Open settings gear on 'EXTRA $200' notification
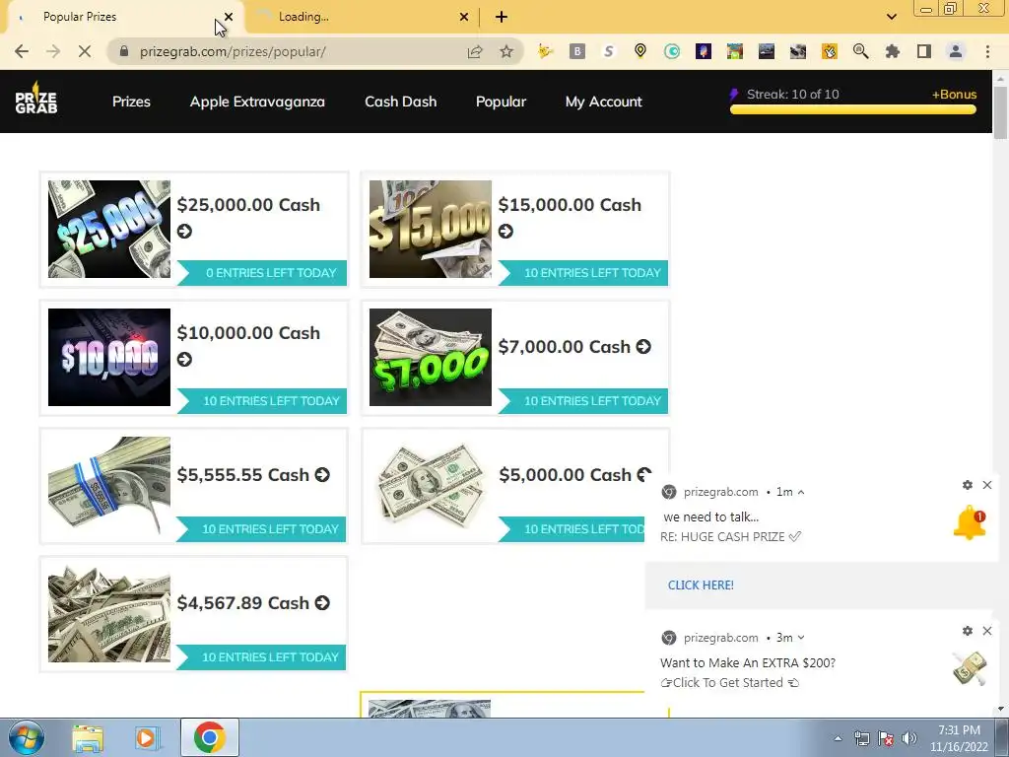Screen dimensions: 1009x757 click(968, 631)
